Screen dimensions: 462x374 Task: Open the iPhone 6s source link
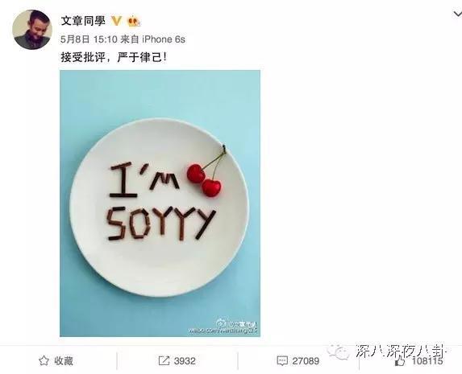164,39
